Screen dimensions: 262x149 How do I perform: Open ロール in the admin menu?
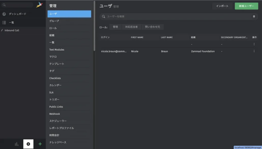pyautogui.click(x=69, y=28)
